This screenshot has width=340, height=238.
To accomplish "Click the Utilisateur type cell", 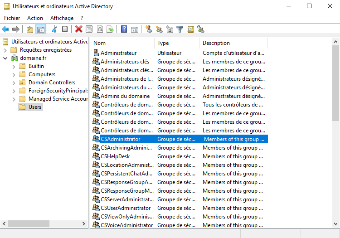I will click(x=170, y=53).
